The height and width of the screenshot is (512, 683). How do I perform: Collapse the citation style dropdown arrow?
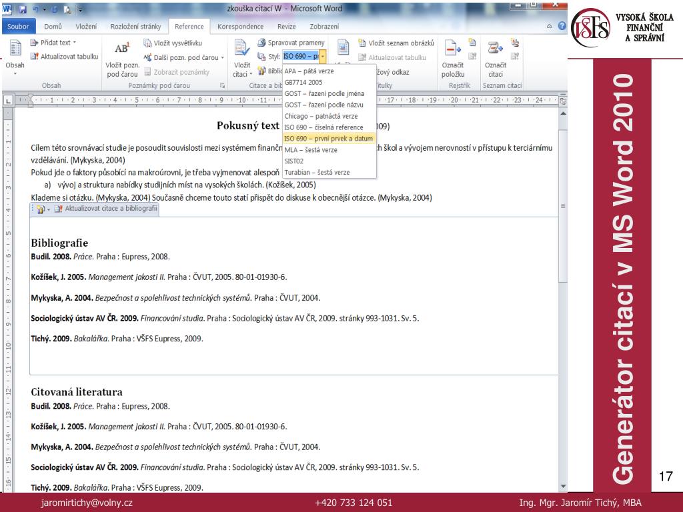(322, 56)
